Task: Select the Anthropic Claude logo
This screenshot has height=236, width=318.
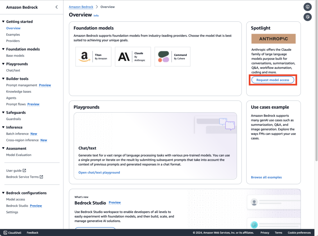Action: 124,57
